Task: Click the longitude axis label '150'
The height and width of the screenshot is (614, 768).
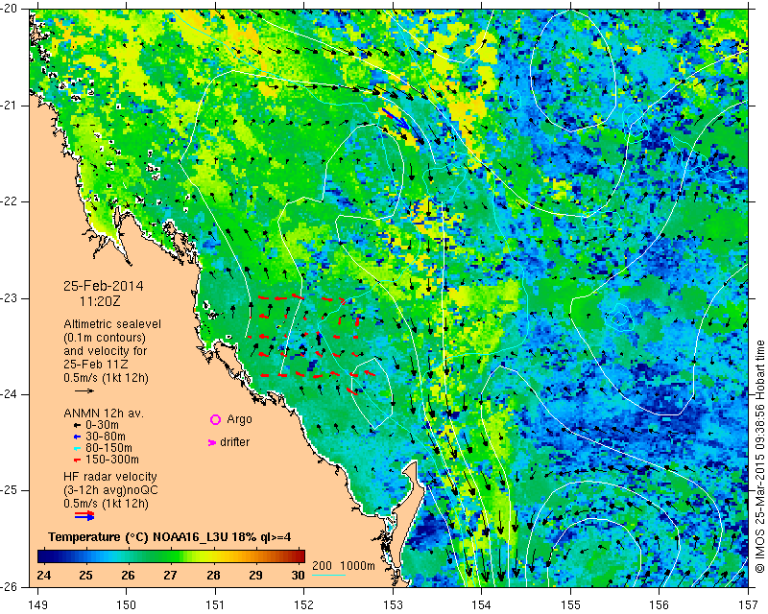Action: (127, 605)
